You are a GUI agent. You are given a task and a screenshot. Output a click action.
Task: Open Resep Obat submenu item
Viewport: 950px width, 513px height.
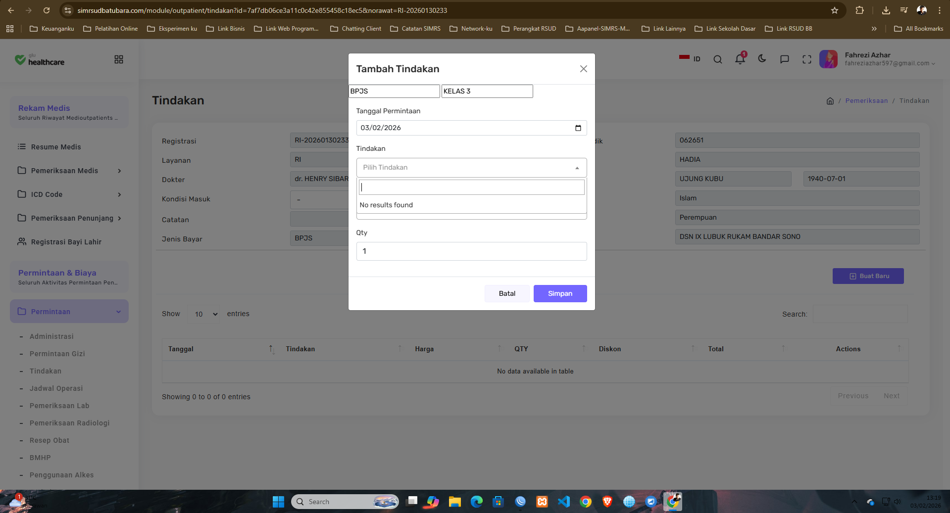(50, 440)
